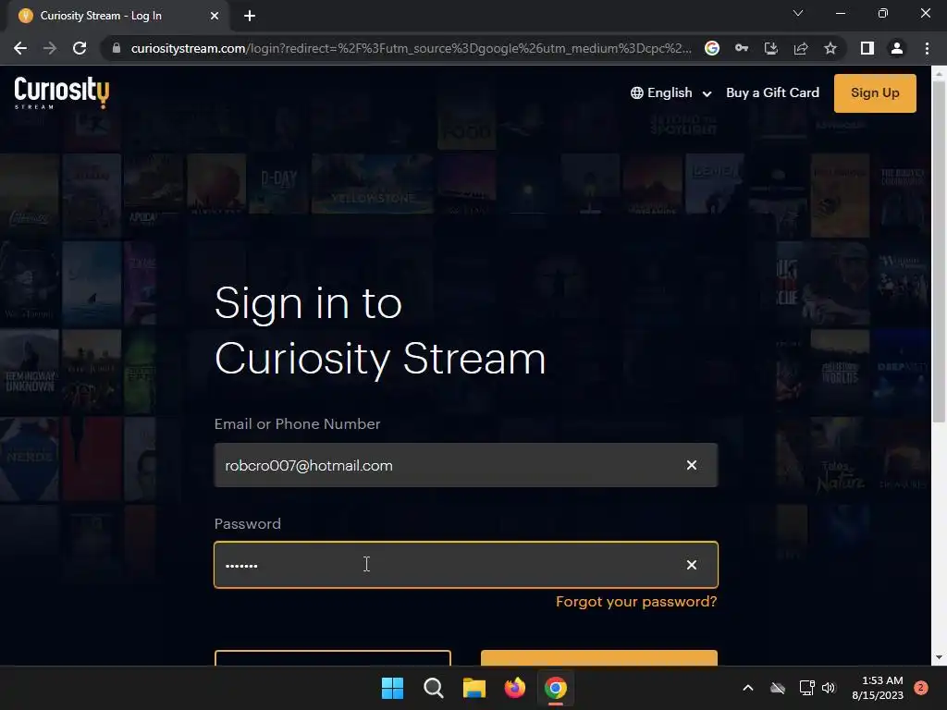Focus the Password input field

point(466,565)
